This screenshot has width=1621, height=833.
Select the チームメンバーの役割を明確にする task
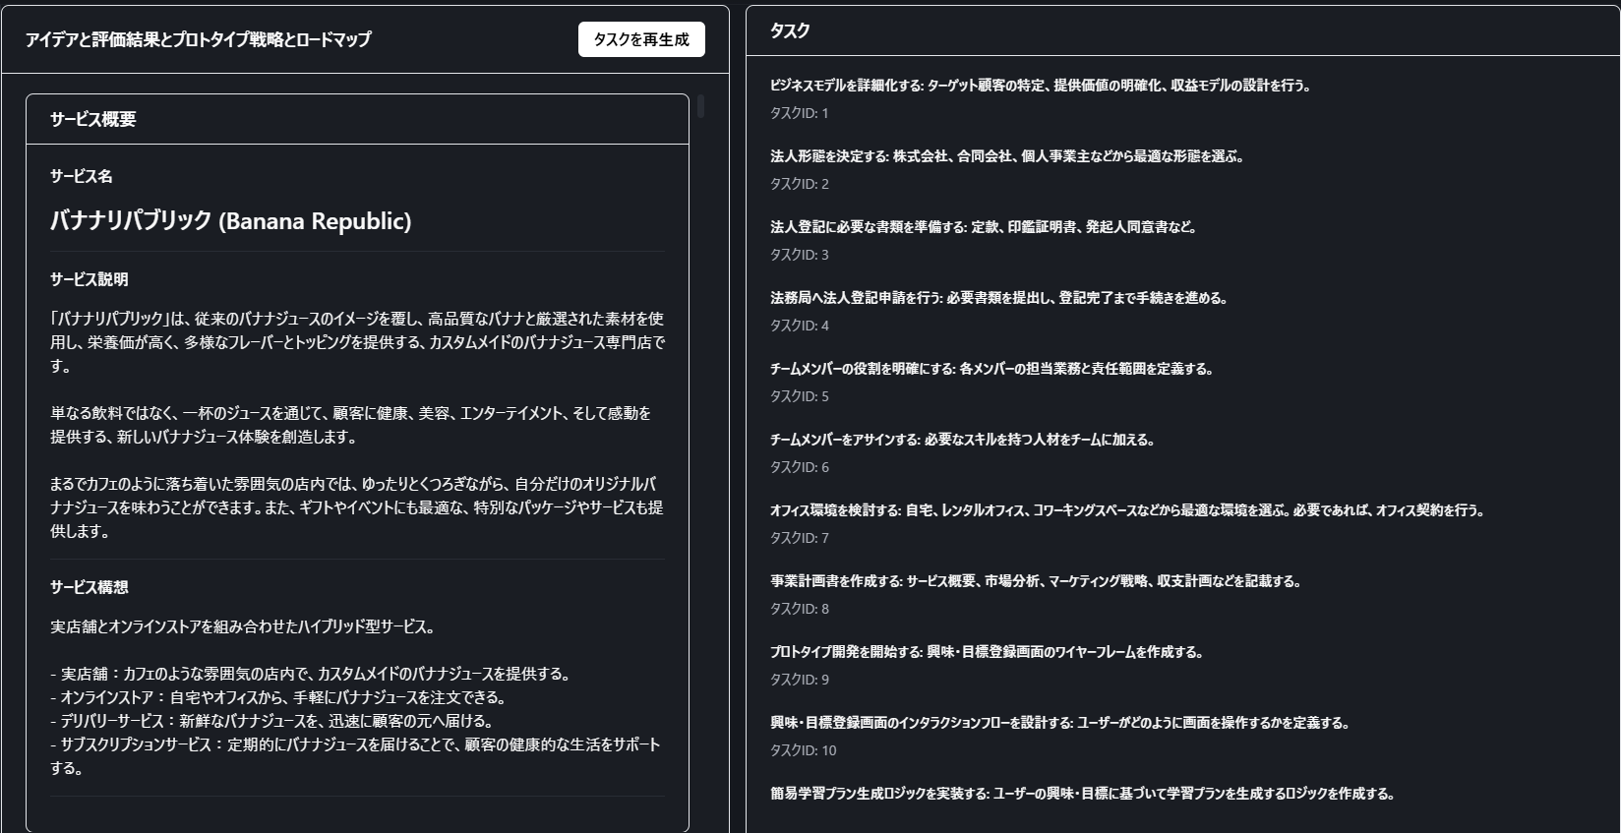point(991,369)
